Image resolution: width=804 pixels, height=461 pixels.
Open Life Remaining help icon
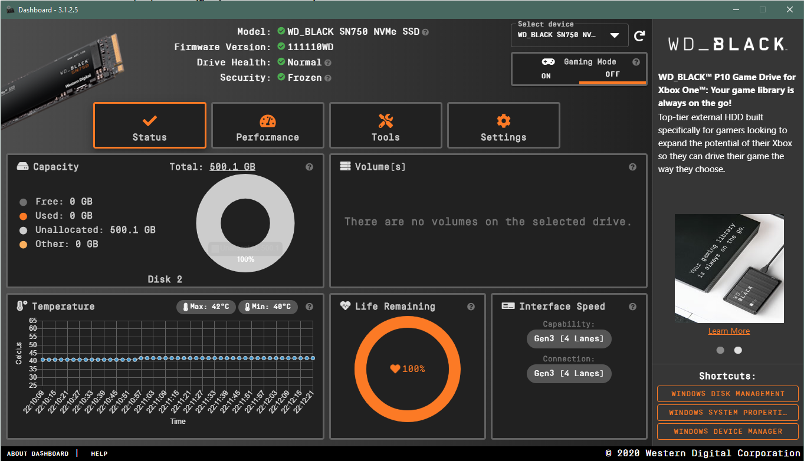[471, 307]
